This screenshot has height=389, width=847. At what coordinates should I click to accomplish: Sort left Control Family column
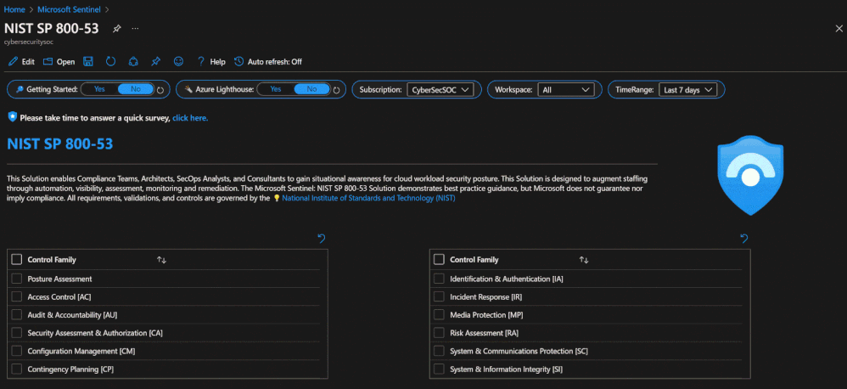pyautogui.click(x=161, y=260)
